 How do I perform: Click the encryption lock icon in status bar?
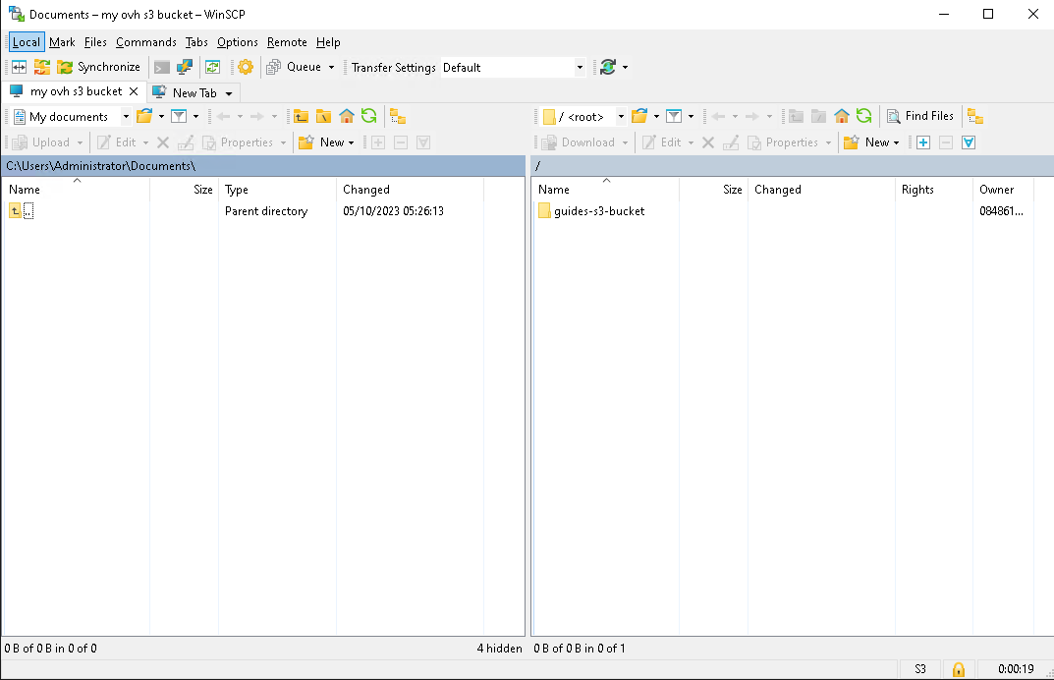pos(958,669)
